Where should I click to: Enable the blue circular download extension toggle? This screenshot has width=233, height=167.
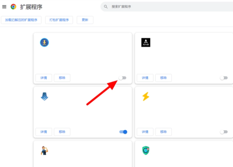(x=122, y=78)
